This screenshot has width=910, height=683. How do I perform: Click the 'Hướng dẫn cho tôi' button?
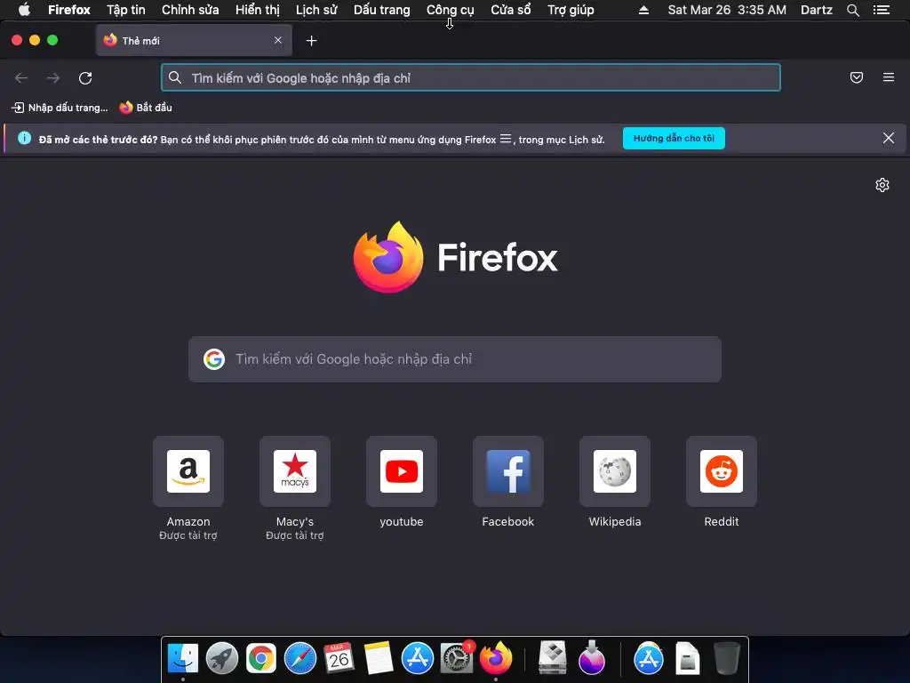click(674, 138)
